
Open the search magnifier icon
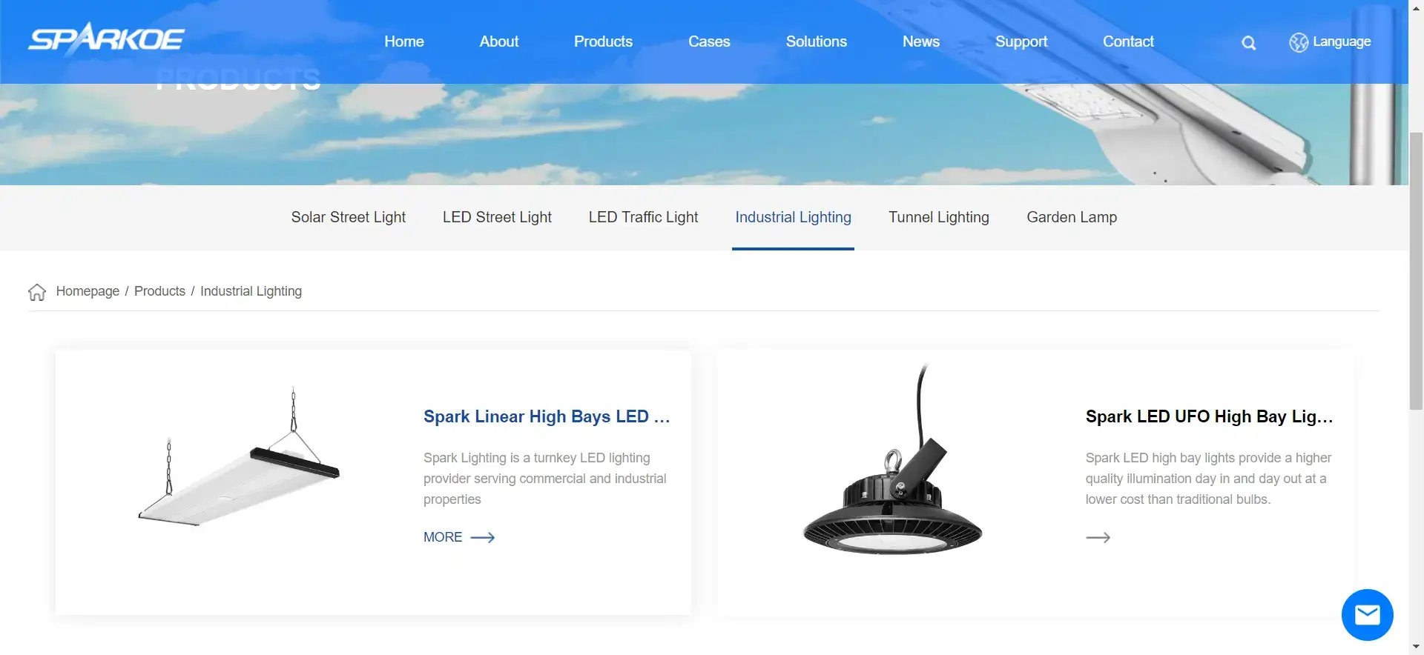[1249, 43]
